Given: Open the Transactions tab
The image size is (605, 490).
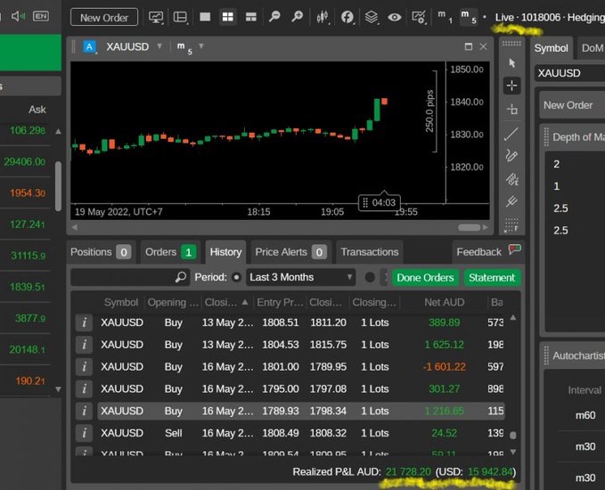Looking at the screenshot, I should coord(369,252).
